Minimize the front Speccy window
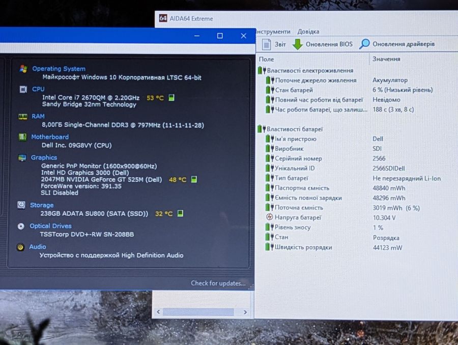 coord(197,36)
